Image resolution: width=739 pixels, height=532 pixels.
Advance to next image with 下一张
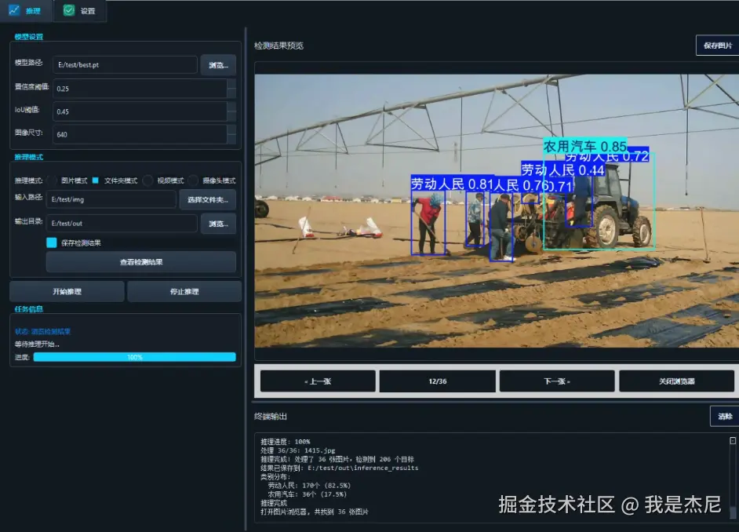[x=556, y=381]
